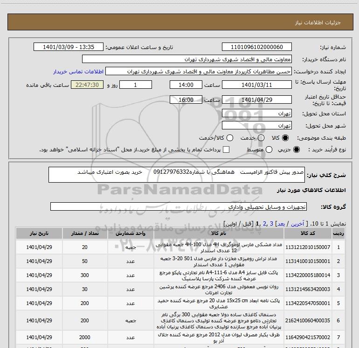Select item code 116429042157002
This screenshot has width=359, height=348.
coord(308,337)
